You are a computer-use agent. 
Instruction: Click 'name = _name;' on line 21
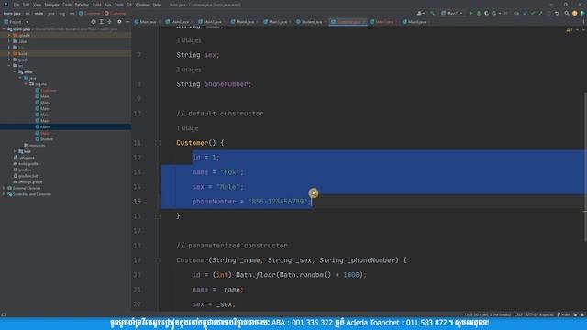click(x=218, y=290)
